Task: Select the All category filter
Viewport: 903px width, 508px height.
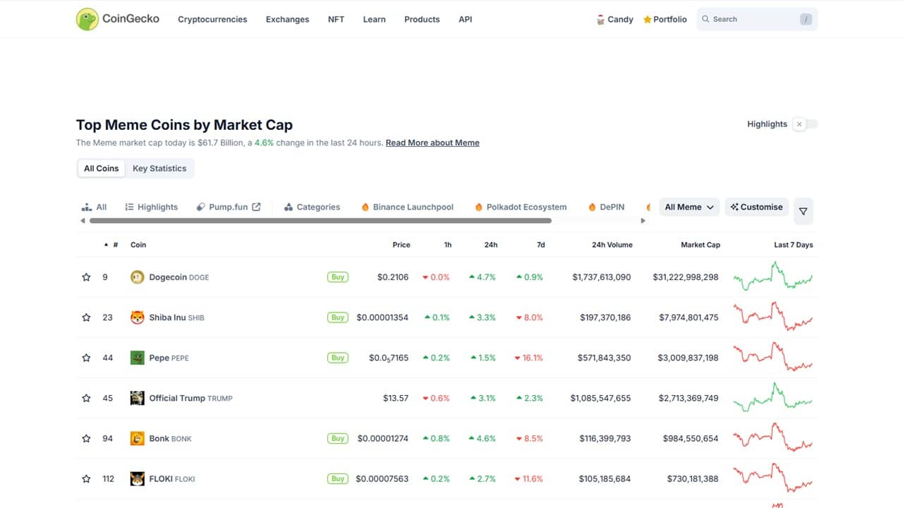Action: click(x=95, y=207)
